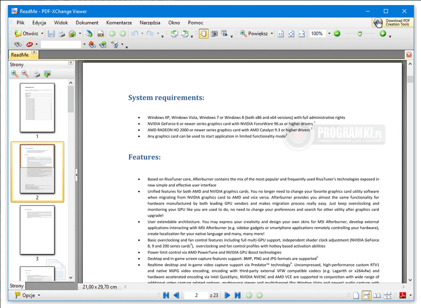Click the 100% zoom level field
Image resolution: width=421 pixels, height=308 pixels.
coord(317,33)
